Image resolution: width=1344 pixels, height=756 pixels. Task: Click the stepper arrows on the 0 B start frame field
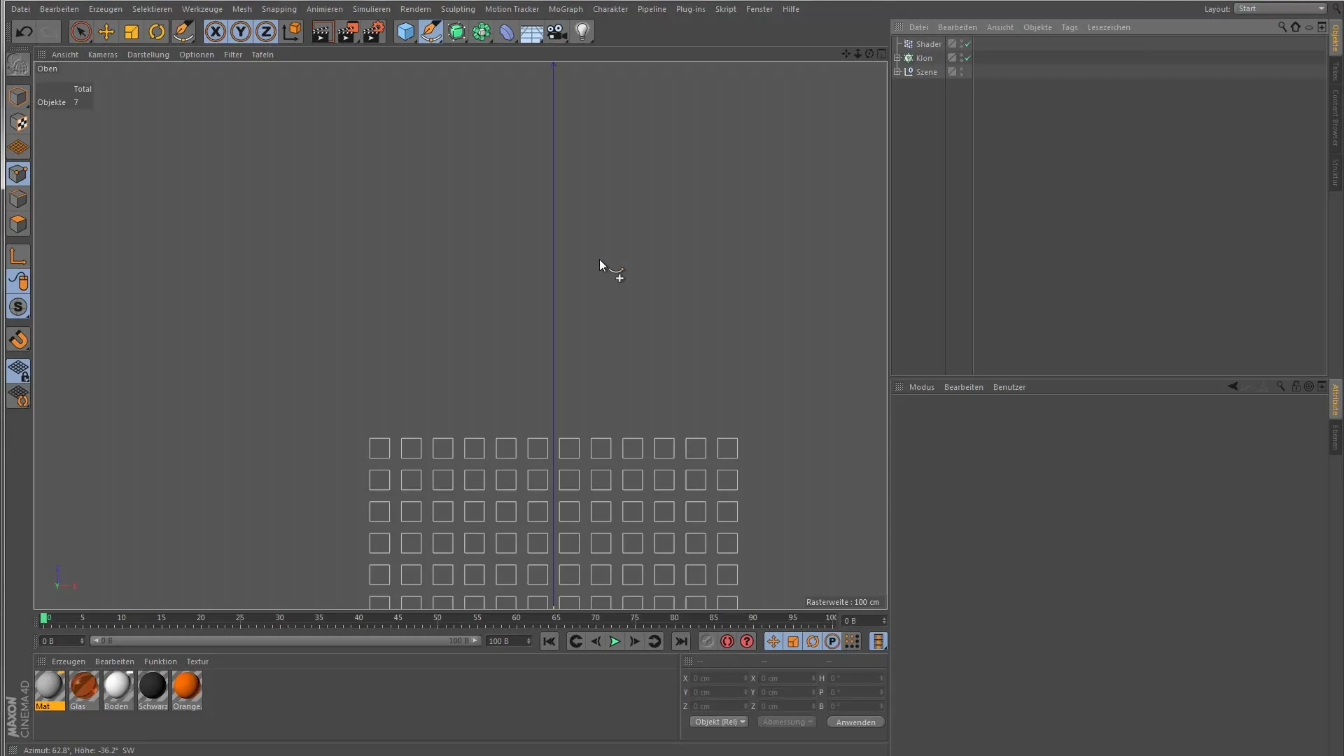(82, 641)
